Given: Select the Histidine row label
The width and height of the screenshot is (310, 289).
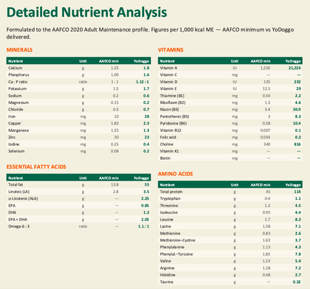Looking at the screenshot, I should [x=168, y=275].
